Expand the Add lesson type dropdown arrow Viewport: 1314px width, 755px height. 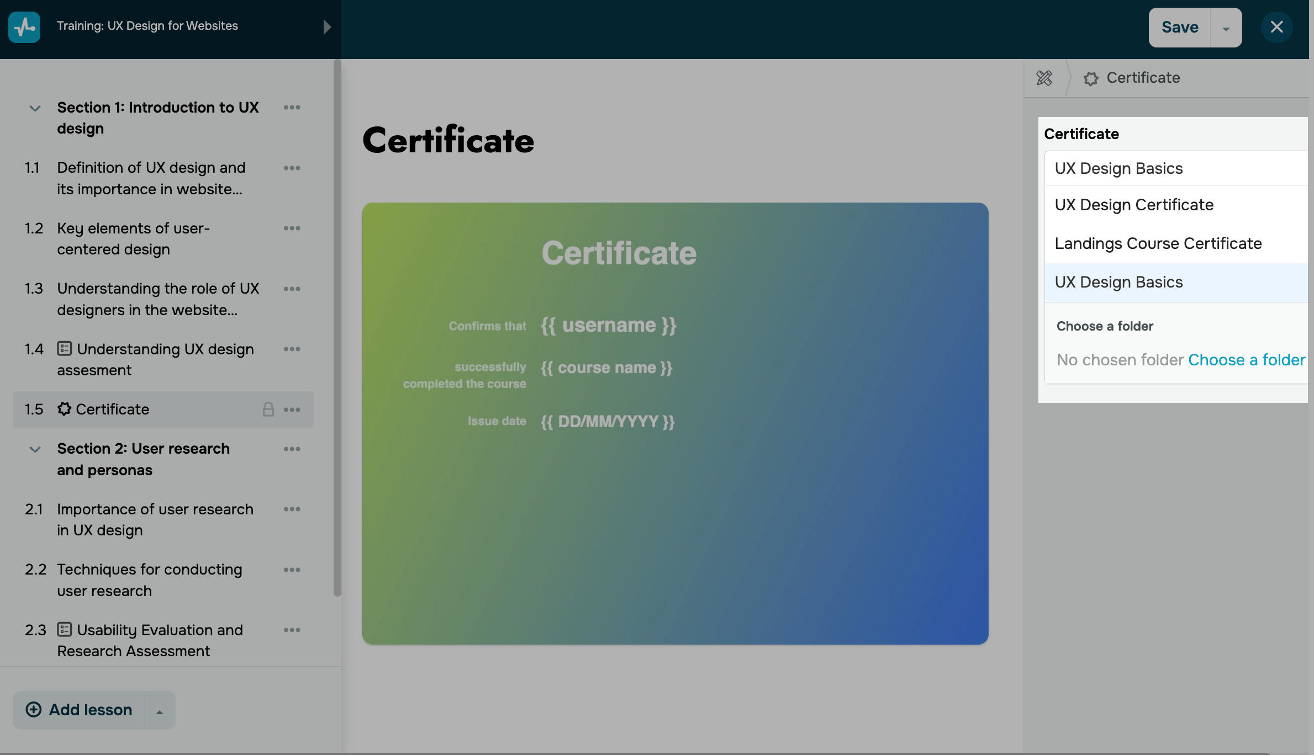[160, 711]
